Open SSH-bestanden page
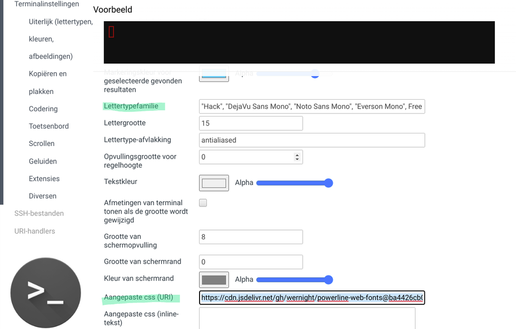The image size is (516, 329). click(x=39, y=214)
